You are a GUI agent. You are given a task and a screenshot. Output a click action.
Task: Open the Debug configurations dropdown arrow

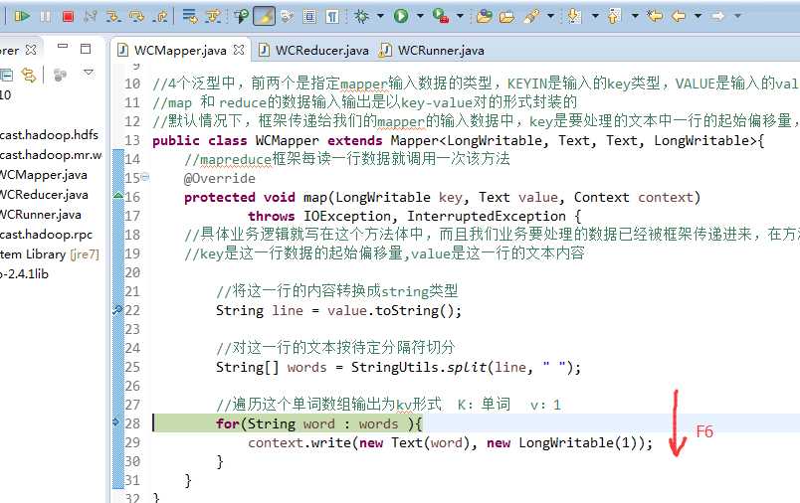tap(381, 16)
